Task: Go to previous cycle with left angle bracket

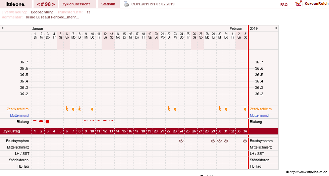Action: (38, 4)
